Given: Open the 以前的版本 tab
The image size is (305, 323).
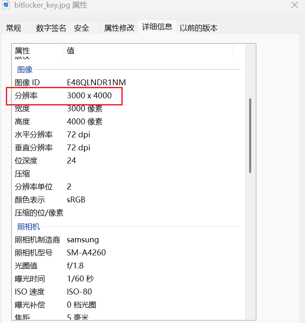Looking at the screenshot, I should coord(199,28).
